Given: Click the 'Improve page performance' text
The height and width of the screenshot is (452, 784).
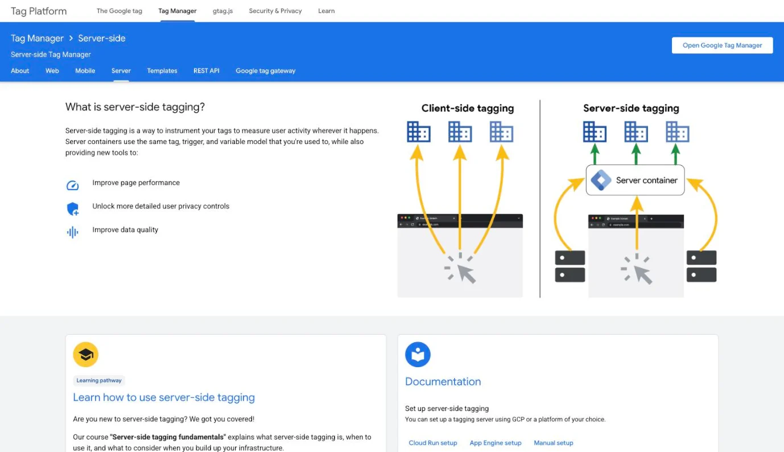Looking at the screenshot, I should (x=136, y=183).
